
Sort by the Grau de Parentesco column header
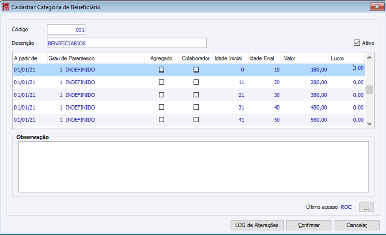click(95, 59)
